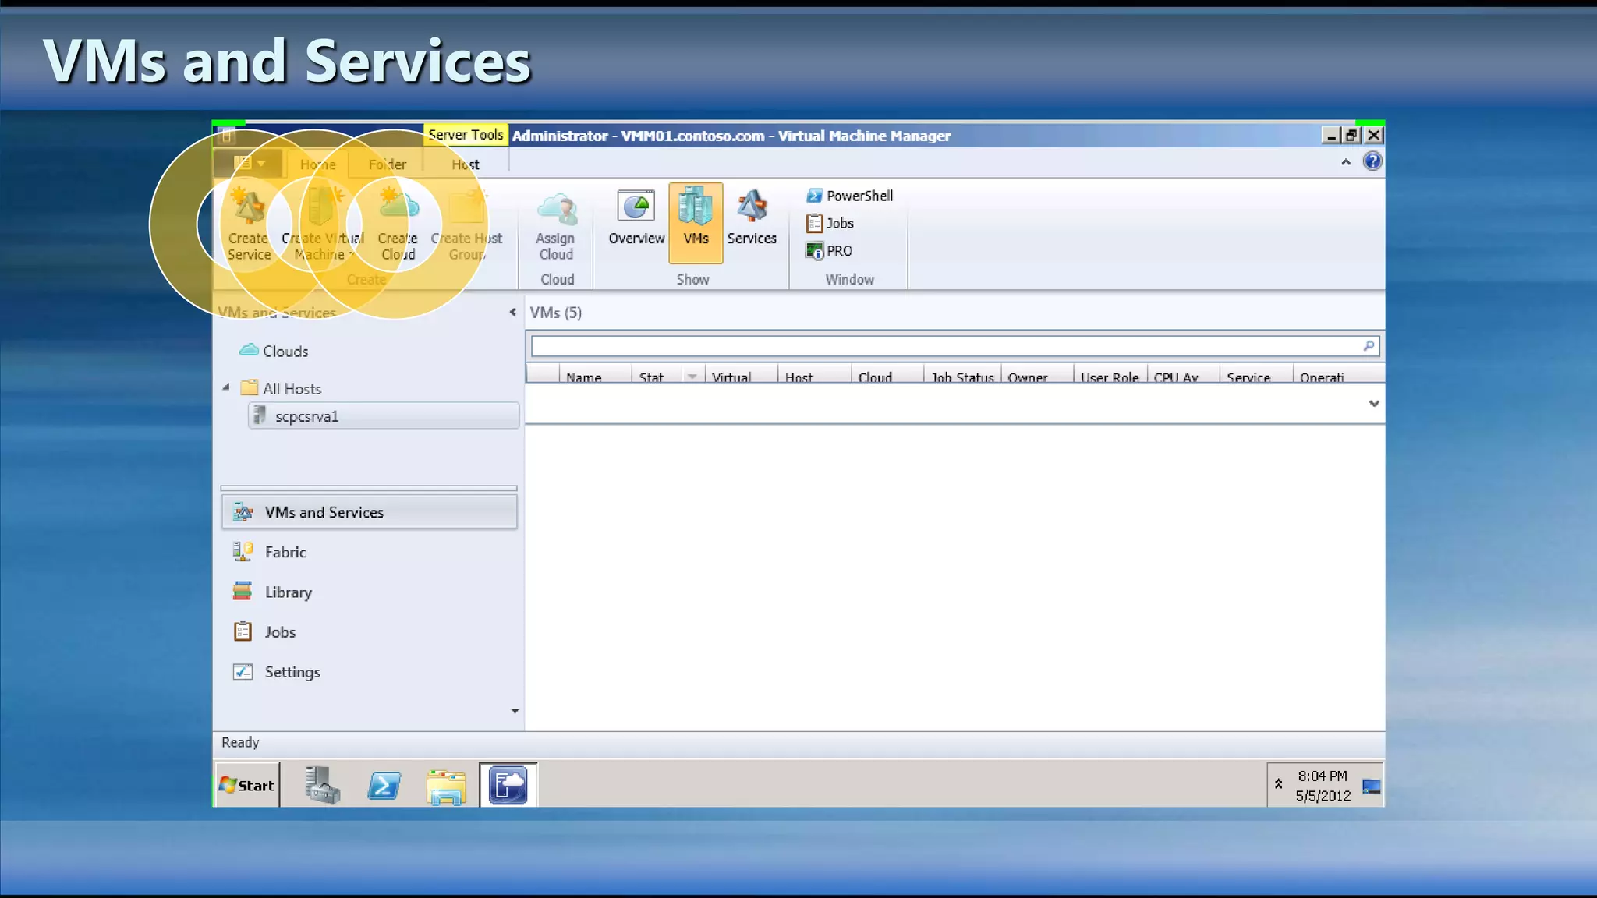The width and height of the screenshot is (1597, 898).
Task: Expand the VM list group chevron
Action: [x=1374, y=403]
